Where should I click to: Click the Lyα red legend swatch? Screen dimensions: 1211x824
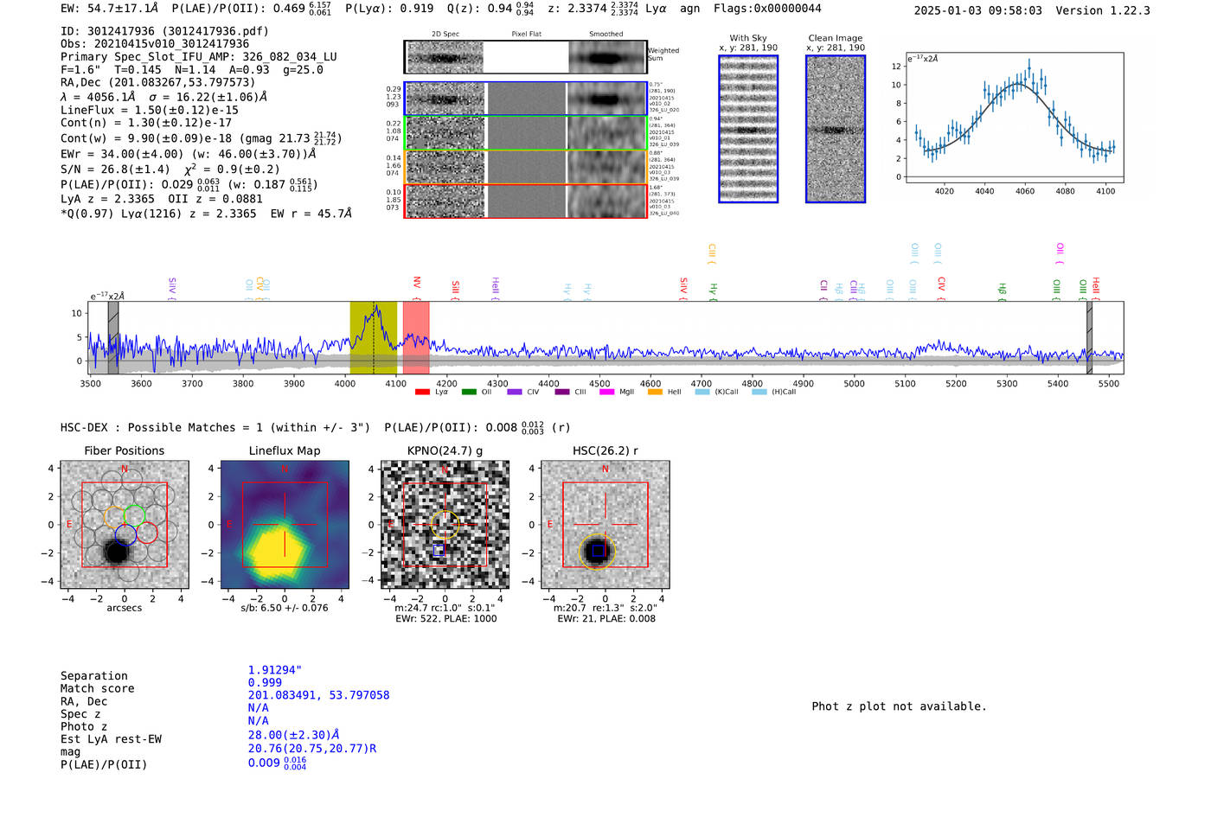422,392
